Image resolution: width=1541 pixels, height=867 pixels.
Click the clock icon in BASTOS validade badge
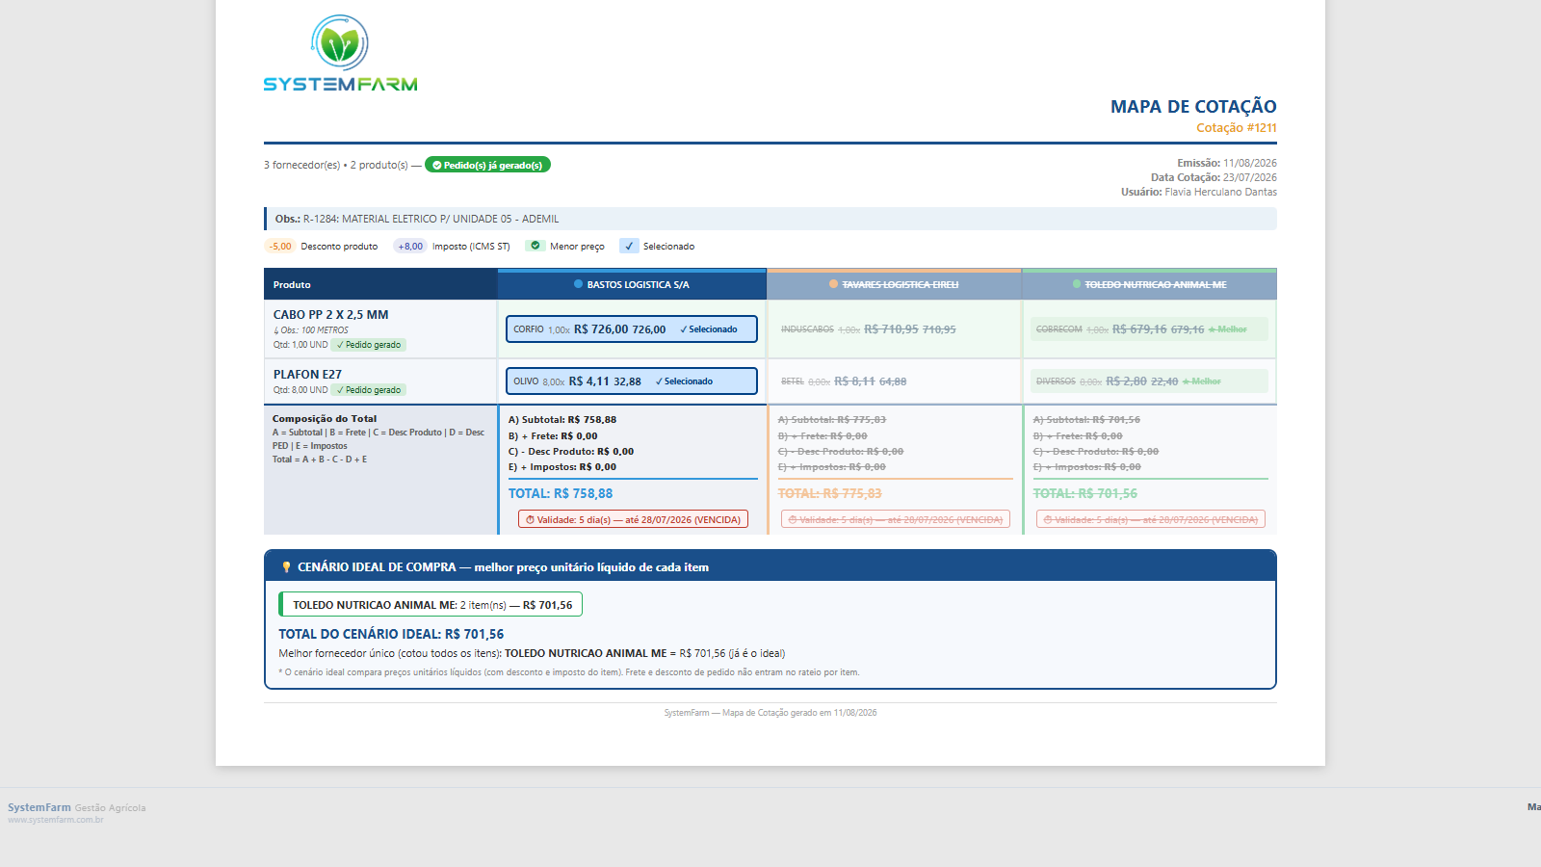tap(530, 519)
